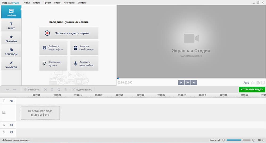The width and height of the screenshot is (266, 143).
Task: Switch to the Текст tab
Action: click(11, 25)
